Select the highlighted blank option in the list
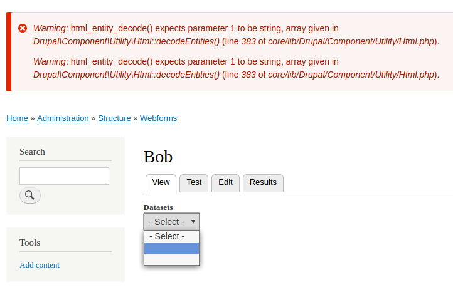The height and width of the screenshot is (287, 453). tap(171, 248)
